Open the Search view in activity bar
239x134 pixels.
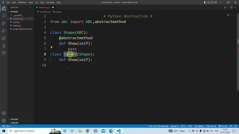click(4, 16)
